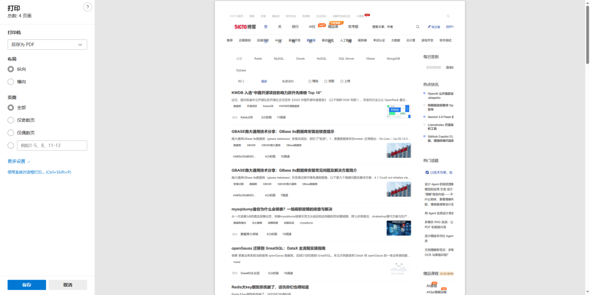The width and height of the screenshot is (590, 295).
Task: Select the NoSQL category filter
Action: [322, 58]
